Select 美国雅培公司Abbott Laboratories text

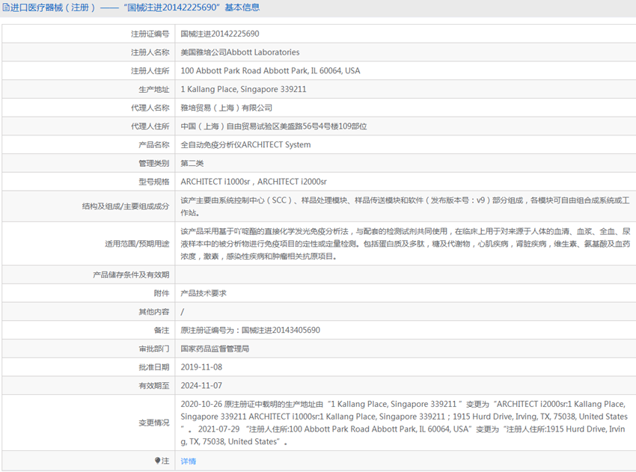[x=240, y=52]
